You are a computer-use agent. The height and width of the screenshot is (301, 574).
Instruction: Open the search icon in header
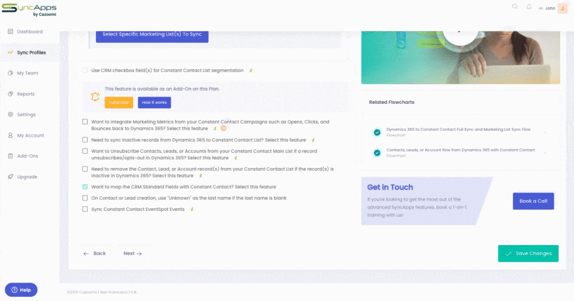point(515,6)
